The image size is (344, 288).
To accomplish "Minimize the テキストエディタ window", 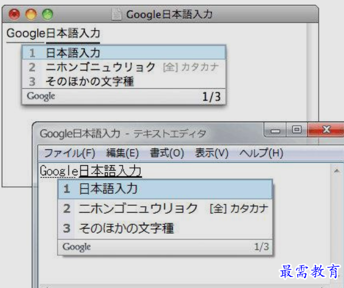I will tap(276, 130).
